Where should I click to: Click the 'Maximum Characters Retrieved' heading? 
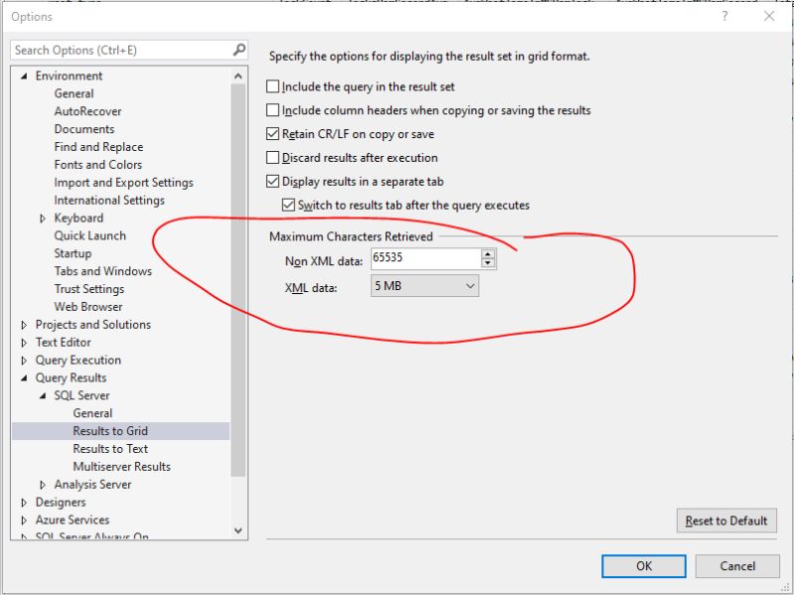point(351,236)
